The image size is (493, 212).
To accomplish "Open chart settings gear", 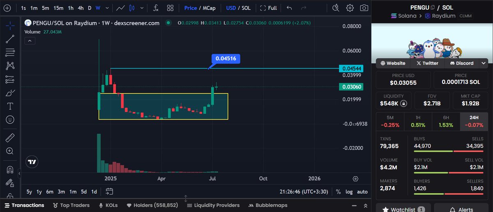I will [350, 8].
